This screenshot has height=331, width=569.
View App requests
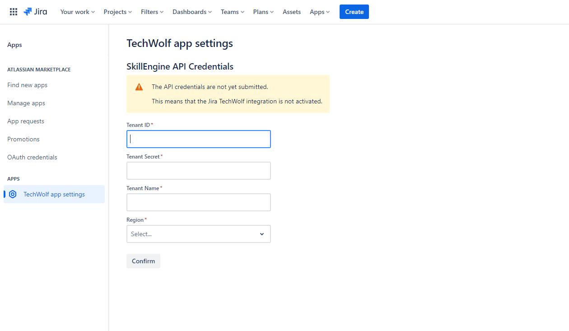(25, 121)
